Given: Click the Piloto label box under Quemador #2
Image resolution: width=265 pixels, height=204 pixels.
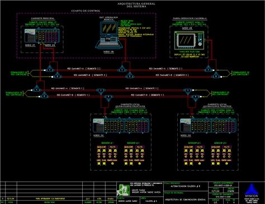Looking at the screenshot, I should click(x=140, y=147).
